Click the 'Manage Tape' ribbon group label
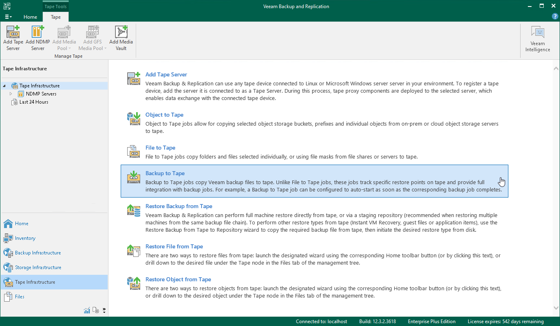 click(x=68, y=56)
